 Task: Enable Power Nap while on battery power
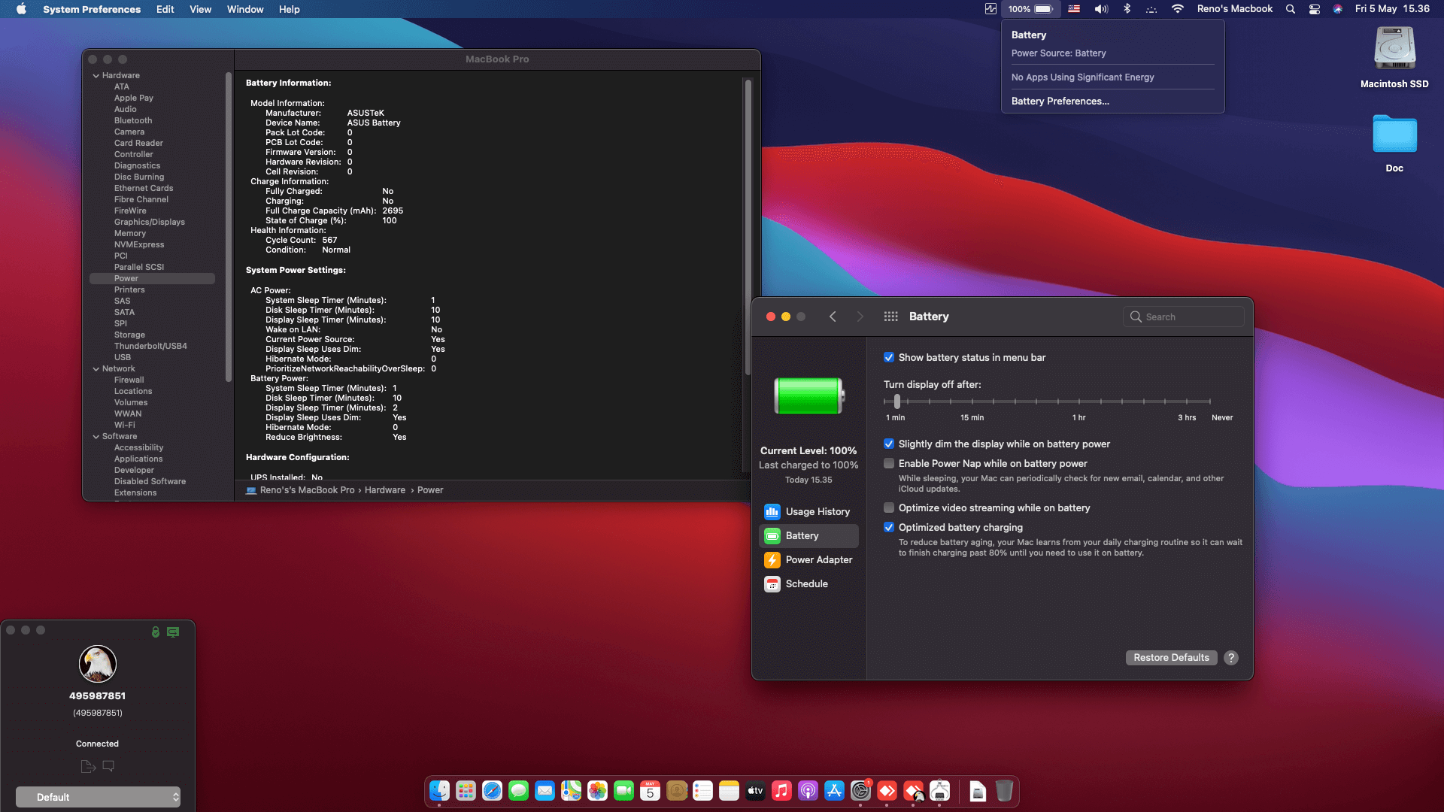point(889,464)
